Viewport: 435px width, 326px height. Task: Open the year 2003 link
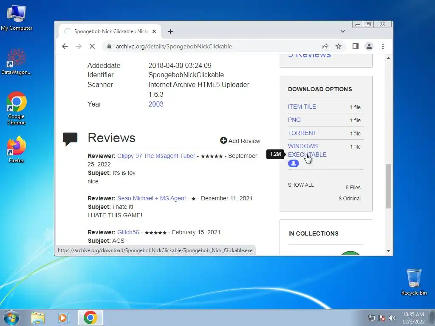click(156, 104)
